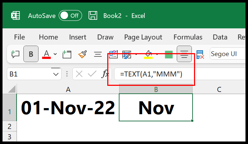Expand the font color dropdown arrow

[55, 54]
